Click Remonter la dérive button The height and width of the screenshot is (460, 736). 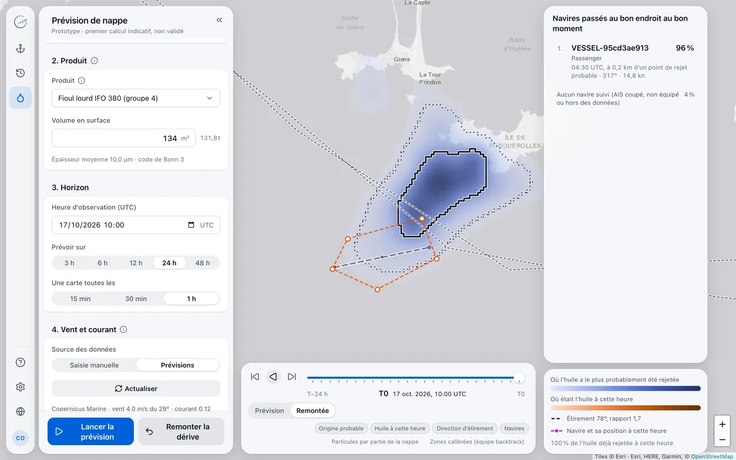click(181, 431)
